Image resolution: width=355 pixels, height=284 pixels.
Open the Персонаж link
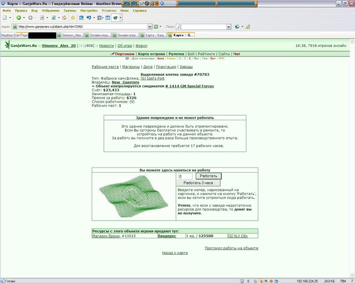(124, 54)
